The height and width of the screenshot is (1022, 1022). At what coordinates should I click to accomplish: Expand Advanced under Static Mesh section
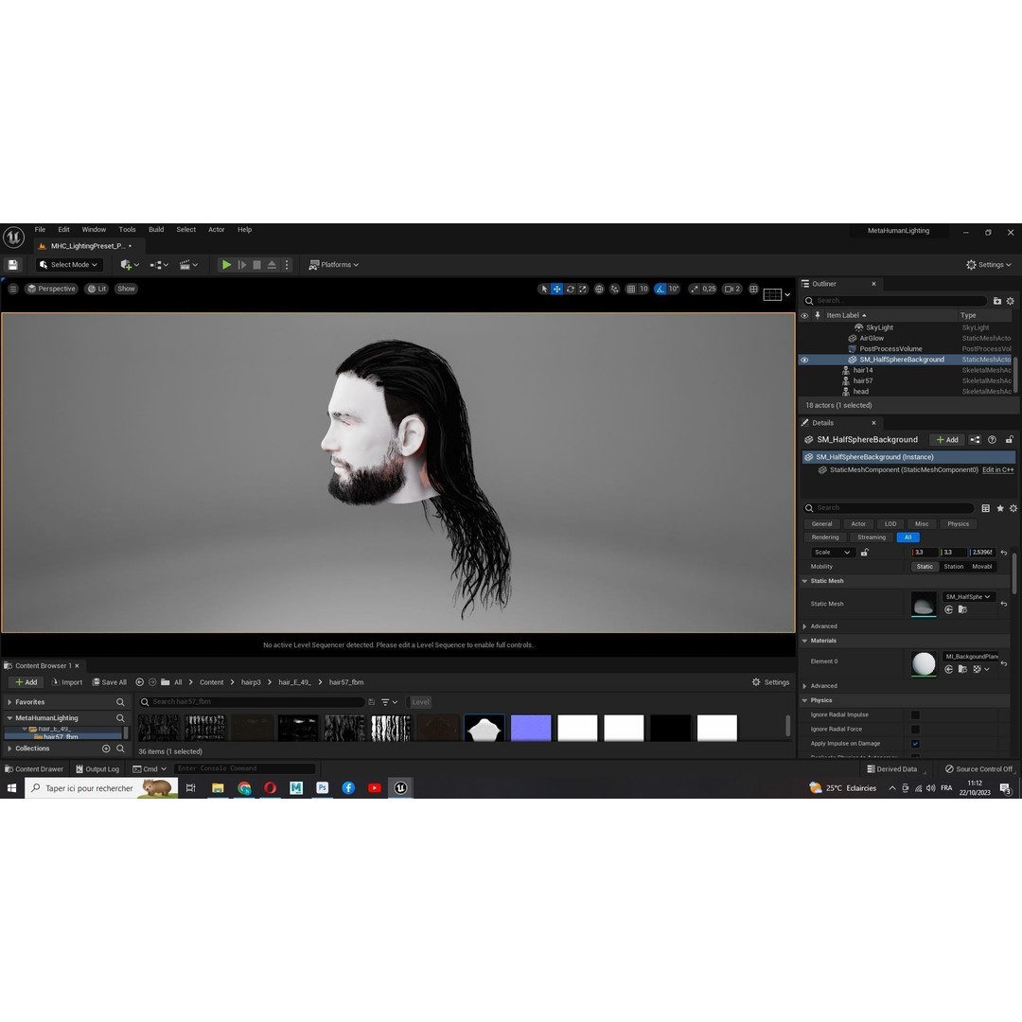tap(805, 626)
